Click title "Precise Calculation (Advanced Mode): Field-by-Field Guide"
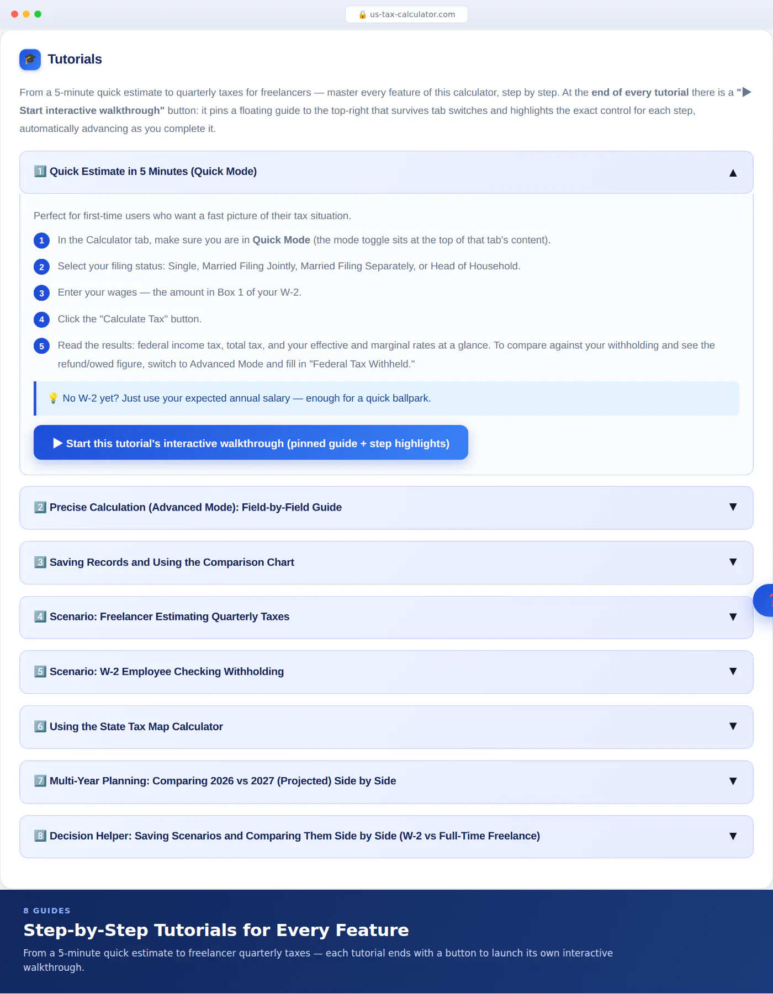Screen dimensions: 773x994 tap(195, 507)
